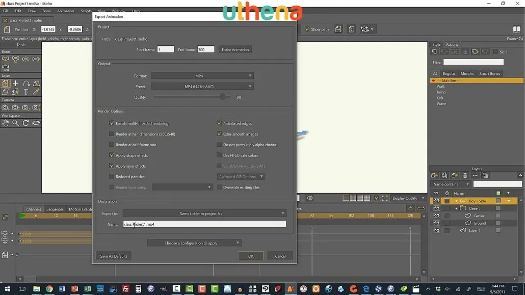
Task: Toggle Show path checkbox
Action: 307,29
